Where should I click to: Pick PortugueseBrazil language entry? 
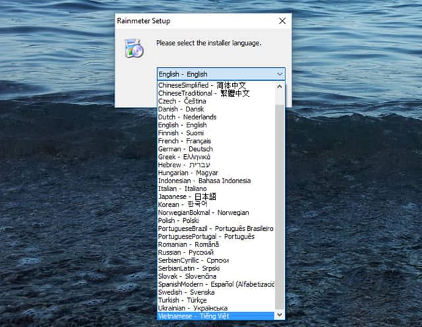click(x=216, y=229)
